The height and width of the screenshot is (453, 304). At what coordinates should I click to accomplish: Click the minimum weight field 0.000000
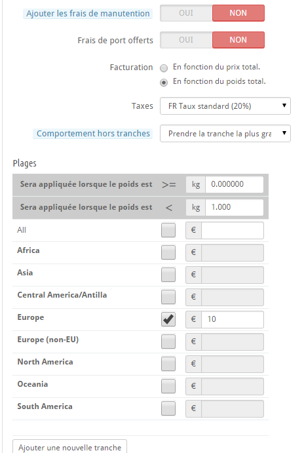[234, 184]
